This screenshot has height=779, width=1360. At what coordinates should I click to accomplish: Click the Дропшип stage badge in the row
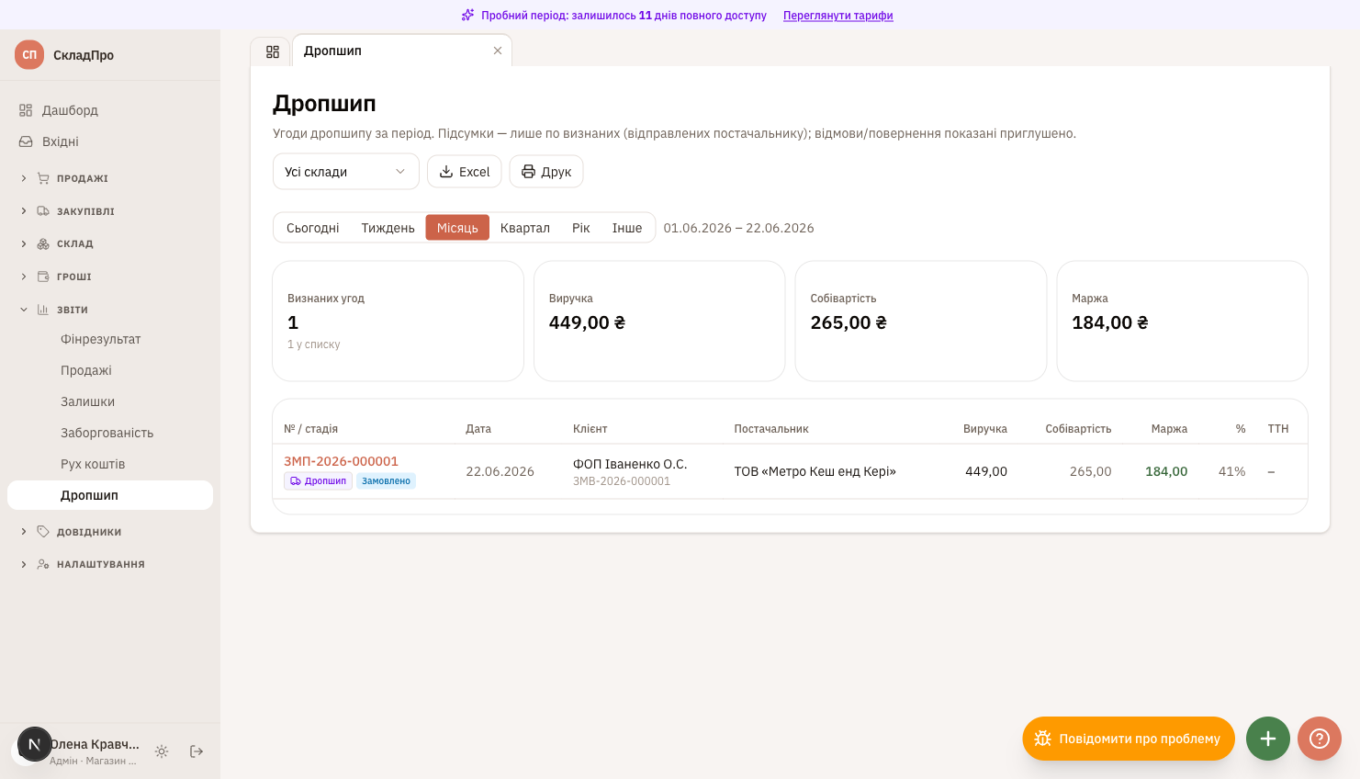(x=318, y=480)
